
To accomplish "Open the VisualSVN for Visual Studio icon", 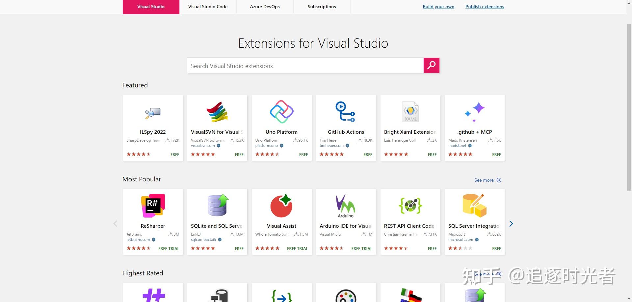I will click(x=217, y=112).
